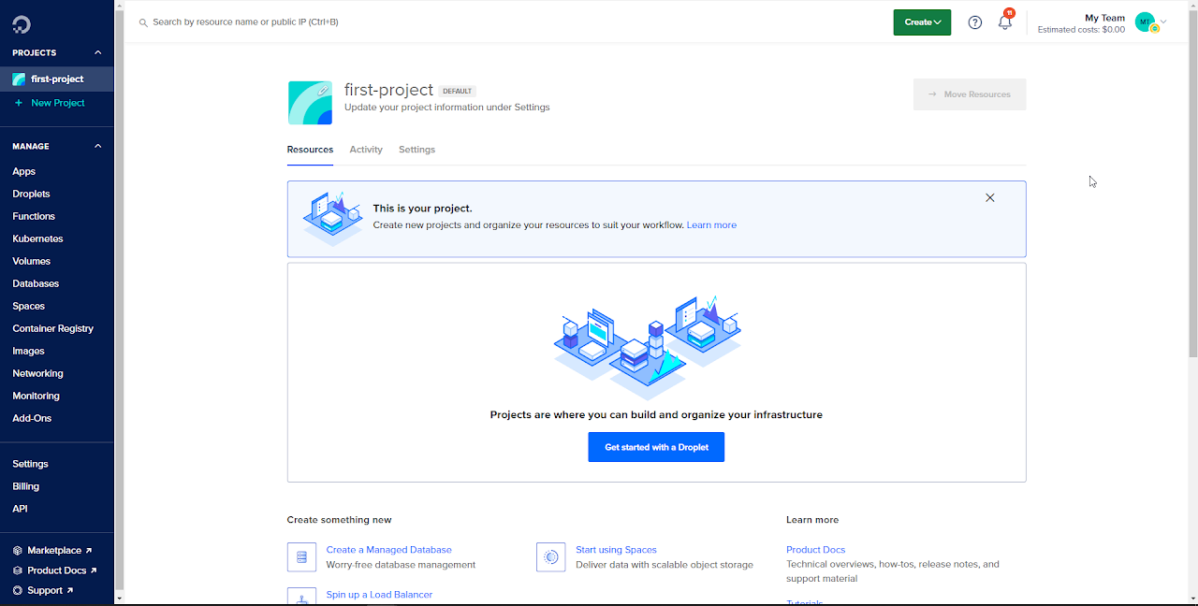Switch to the Activity tab
Screen dimensions: 1198x606
tap(366, 150)
